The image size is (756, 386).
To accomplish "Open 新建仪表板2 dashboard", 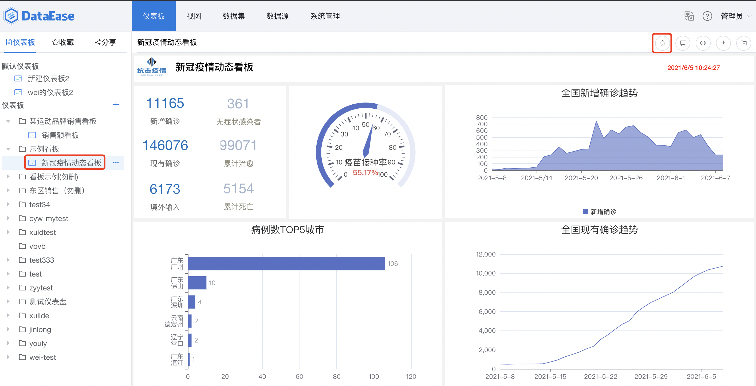I will tap(48, 79).
